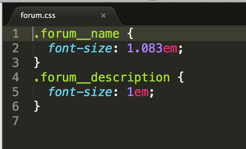Click line number 7 in gutter

coord(16,121)
